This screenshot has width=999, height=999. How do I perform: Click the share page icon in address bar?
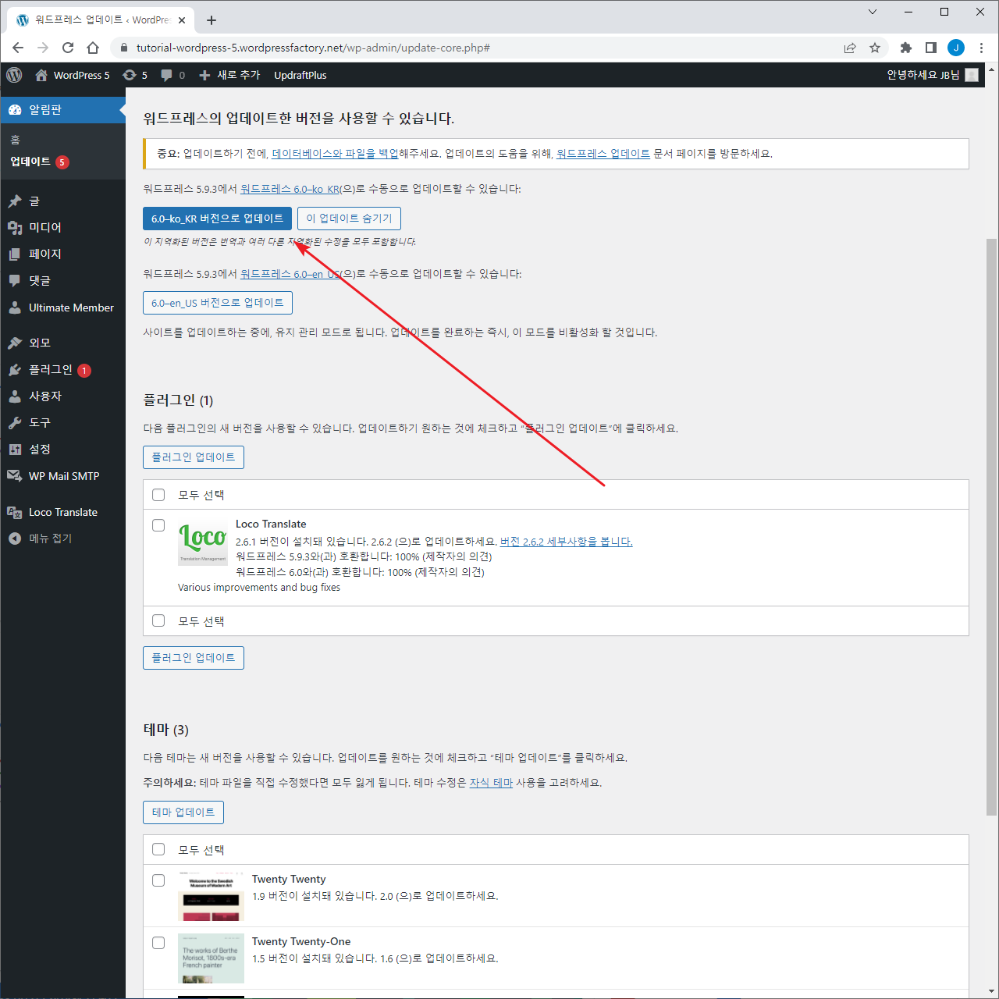tap(850, 48)
